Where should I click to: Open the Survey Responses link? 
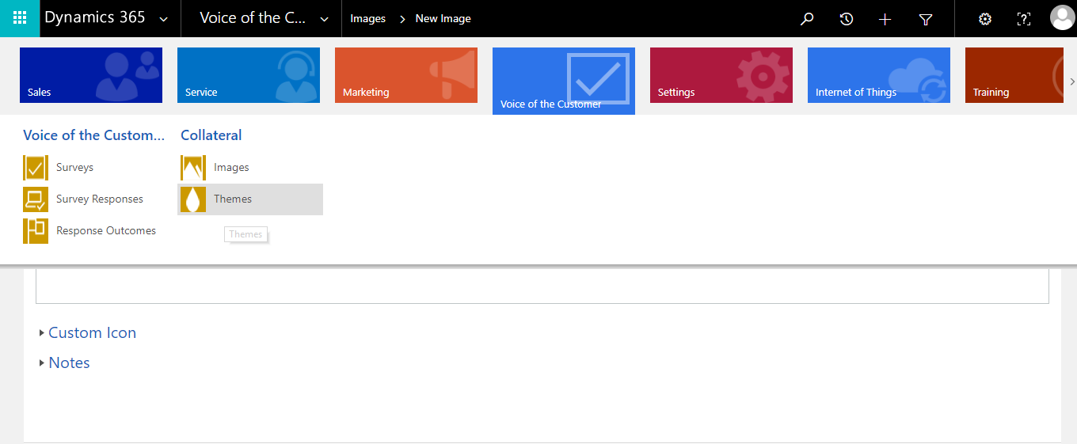coord(100,199)
